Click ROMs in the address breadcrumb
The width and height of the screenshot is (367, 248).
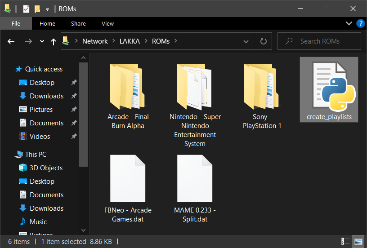point(161,41)
